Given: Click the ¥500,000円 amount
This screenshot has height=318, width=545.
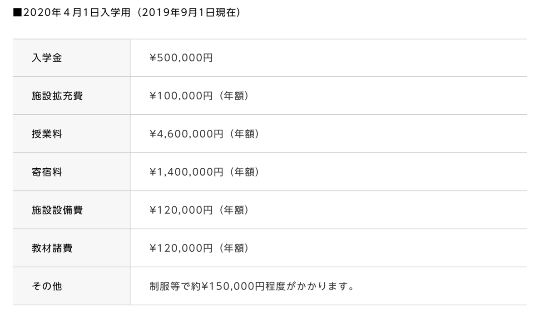Looking at the screenshot, I should (181, 58).
